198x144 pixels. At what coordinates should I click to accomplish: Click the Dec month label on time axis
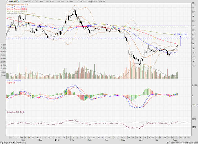click(x=40, y=140)
